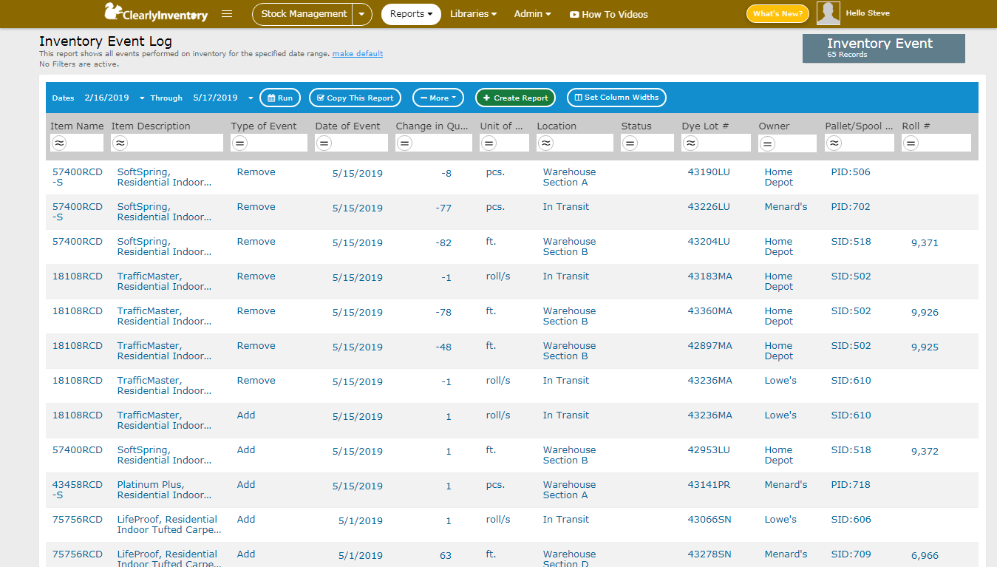Toggle filter operator for Owner column
Screen dimensions: 997x567
click(x=768, y=143)
